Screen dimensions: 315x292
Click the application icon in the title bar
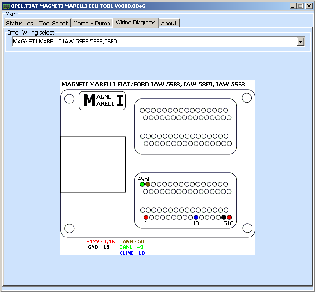click(6, 6)
